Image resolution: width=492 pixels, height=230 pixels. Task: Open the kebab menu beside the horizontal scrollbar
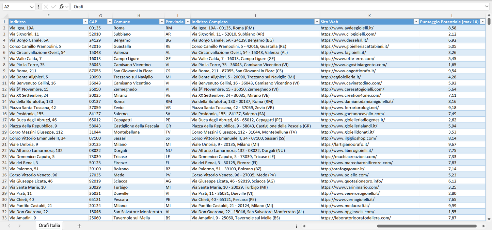pos(296,226)
